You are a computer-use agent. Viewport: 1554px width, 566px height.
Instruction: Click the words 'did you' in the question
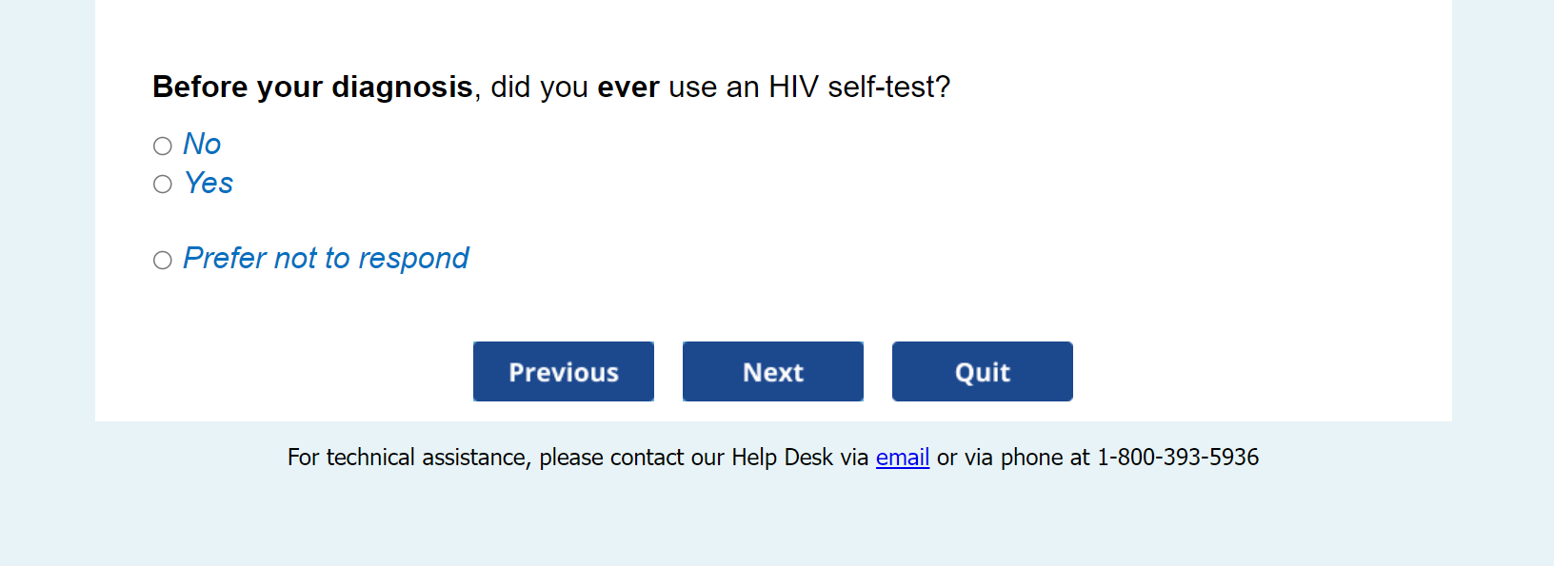(x=539, y=88)
